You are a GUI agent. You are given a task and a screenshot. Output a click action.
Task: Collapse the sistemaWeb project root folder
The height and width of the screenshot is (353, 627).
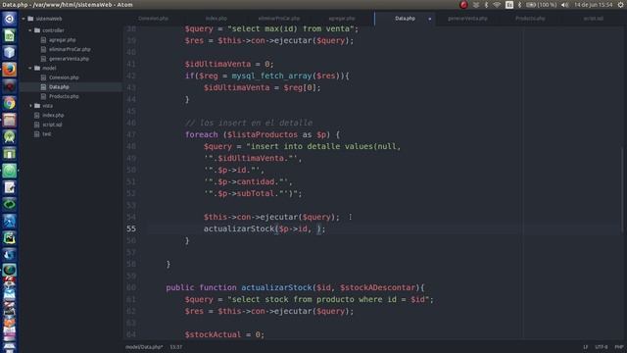24,19
